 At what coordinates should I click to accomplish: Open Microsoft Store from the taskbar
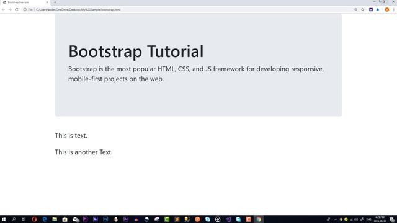[x=65, y=219]
